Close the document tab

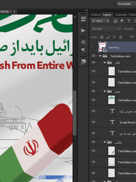point(14,11)
